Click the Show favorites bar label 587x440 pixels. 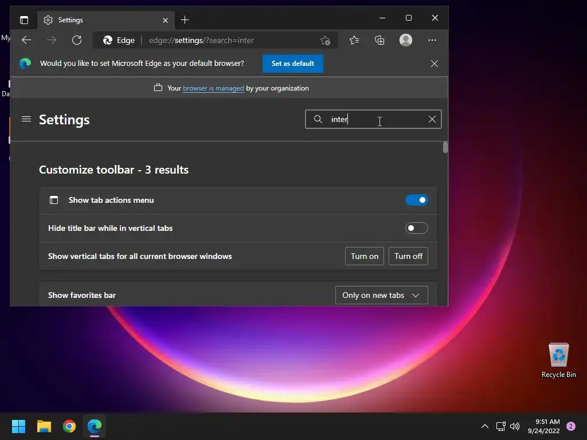82,295
